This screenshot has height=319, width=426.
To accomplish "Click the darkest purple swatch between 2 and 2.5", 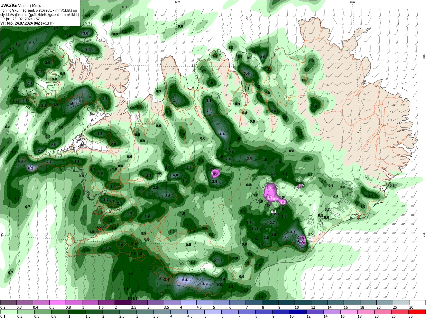I will 123,302.
